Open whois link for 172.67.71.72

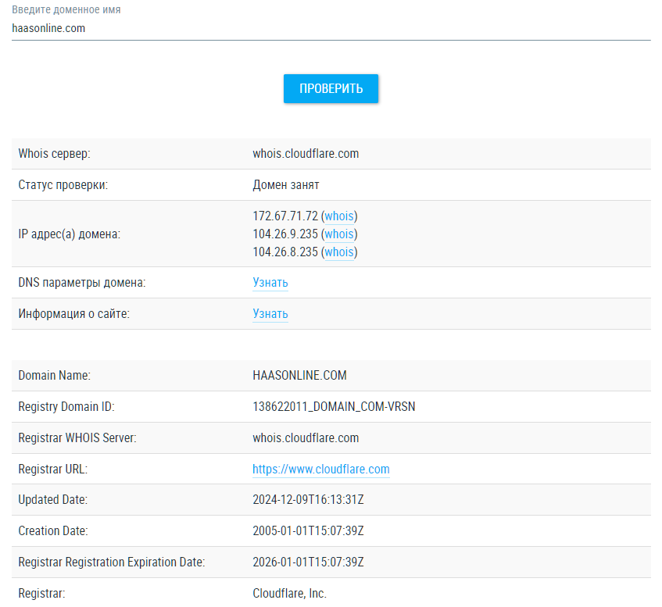pos(339,216)
